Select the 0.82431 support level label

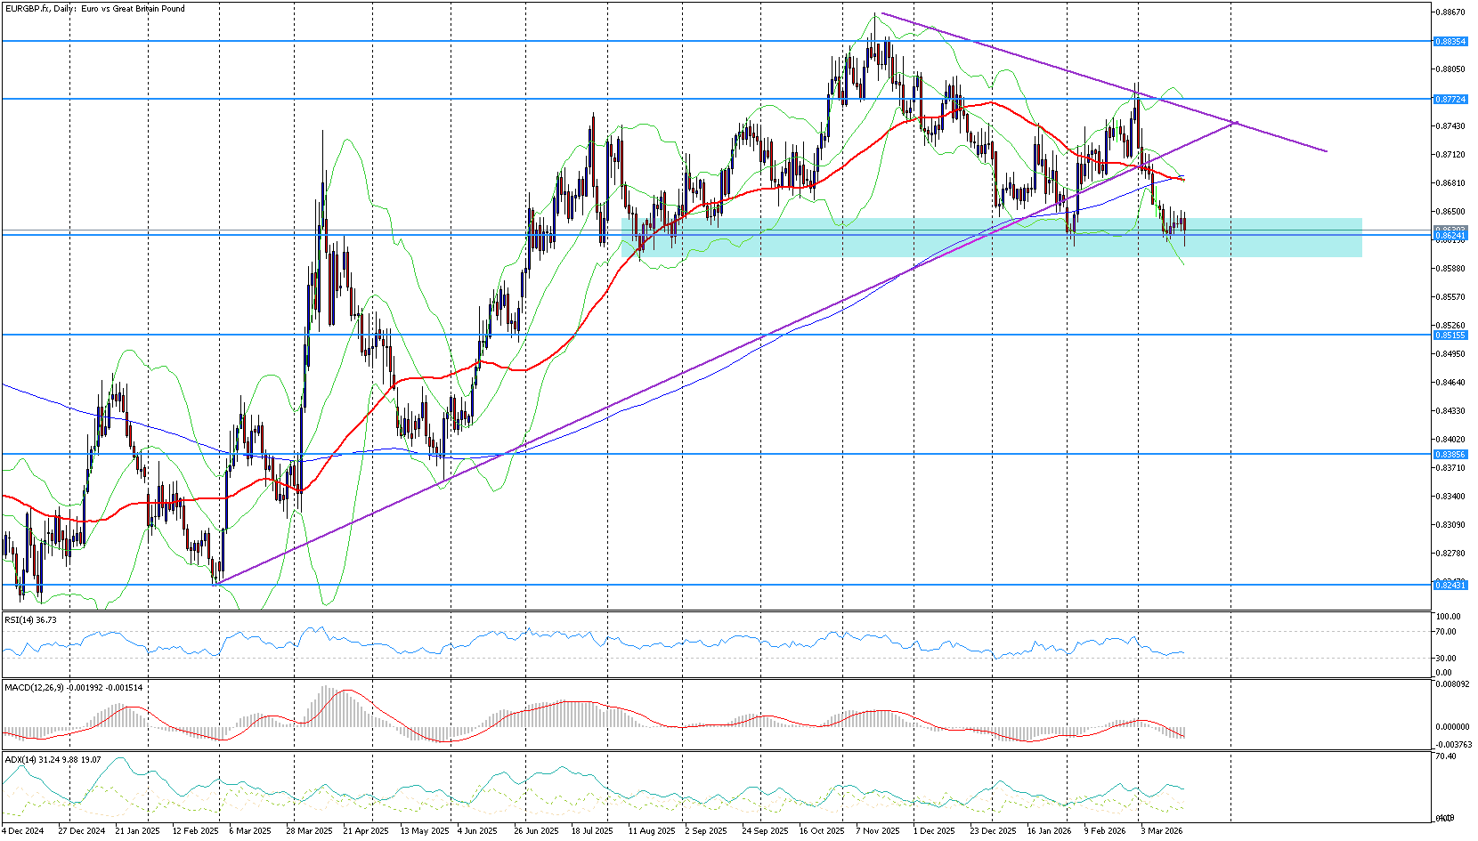(1450, 585)
